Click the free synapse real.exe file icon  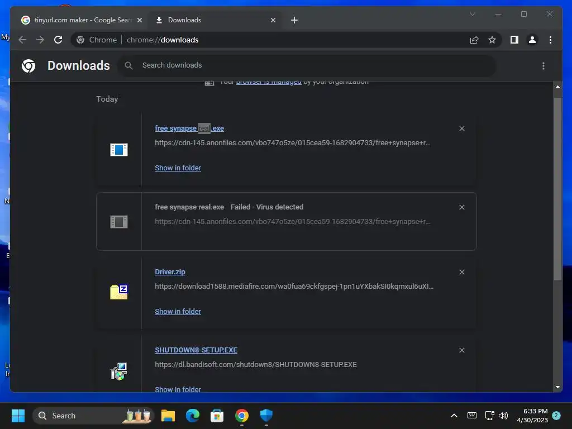(119, 150)
